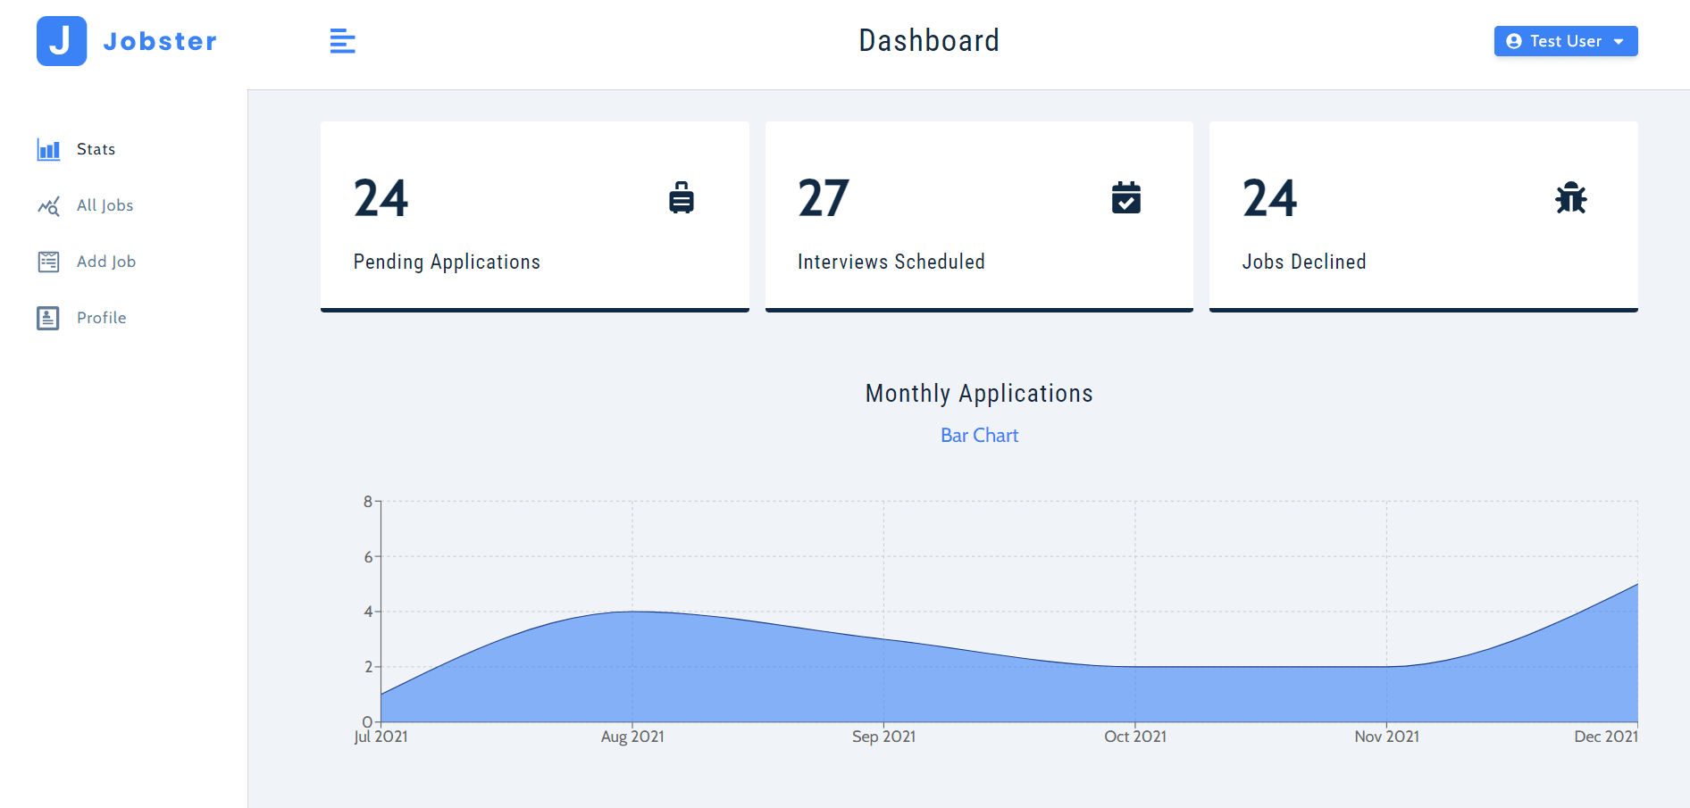Image resolution: width=1690 pixels, height=808 pixels.
Task: Click the suitcase icon on Pending Applications card
Action: click(x=681, y=197)
